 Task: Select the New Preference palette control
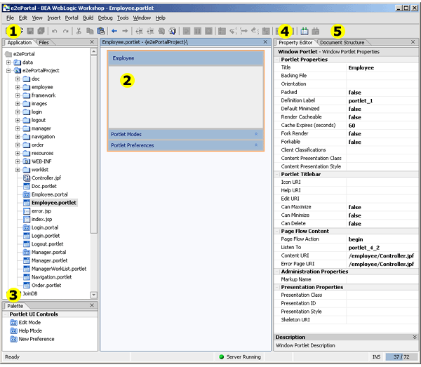click(x=32, y=339)
